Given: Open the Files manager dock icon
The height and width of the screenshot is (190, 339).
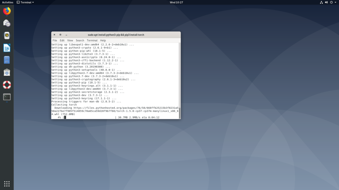Looking at the screenshot, I should (x=7, y=60).
